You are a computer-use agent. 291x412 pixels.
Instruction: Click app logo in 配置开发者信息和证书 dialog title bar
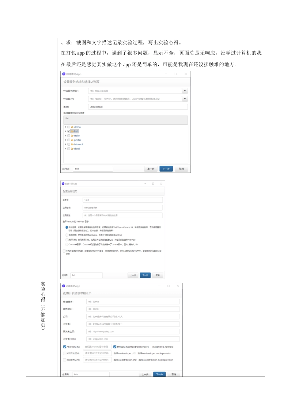64,286
